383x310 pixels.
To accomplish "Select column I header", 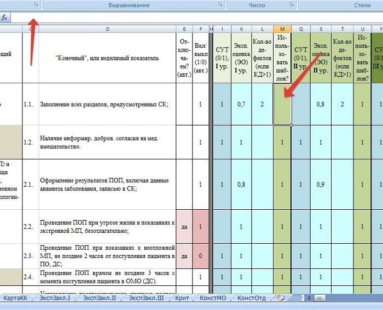I will coord(222,29).
